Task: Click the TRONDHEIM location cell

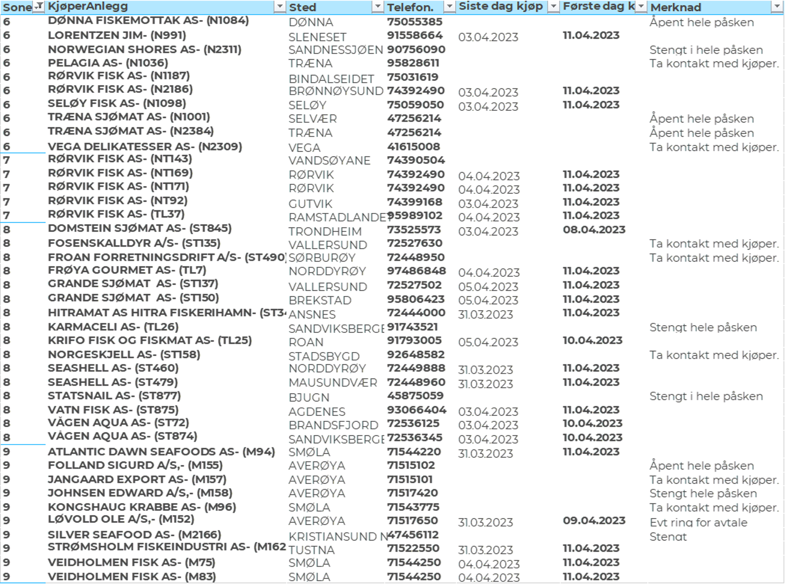Action: click(325, 231)
